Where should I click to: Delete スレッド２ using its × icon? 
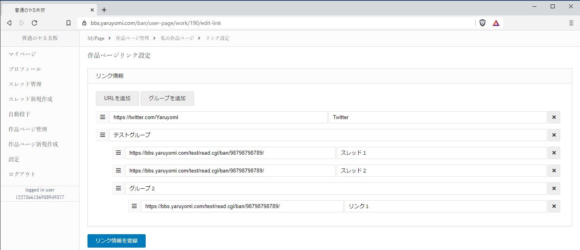(554, 170)
